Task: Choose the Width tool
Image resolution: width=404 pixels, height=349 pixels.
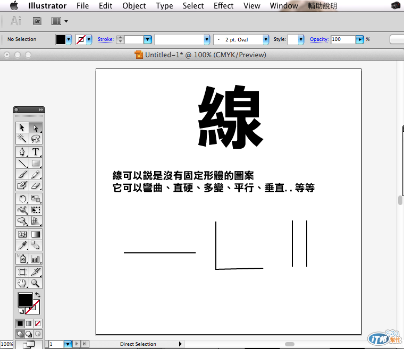Action: [22, 210]
